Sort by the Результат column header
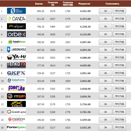Image resolution: width=131 pixels, height=131 pixels. pyautogui.click(x=84, y=4)
